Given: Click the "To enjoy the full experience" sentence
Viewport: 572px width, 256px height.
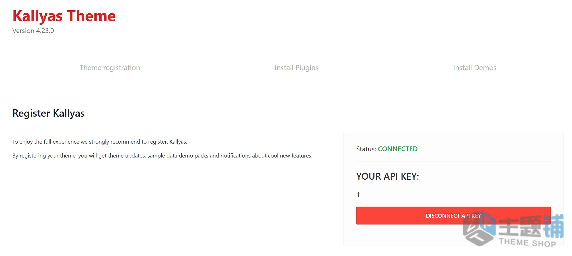Looking at the screenshot, I should [x=100, y=142].
